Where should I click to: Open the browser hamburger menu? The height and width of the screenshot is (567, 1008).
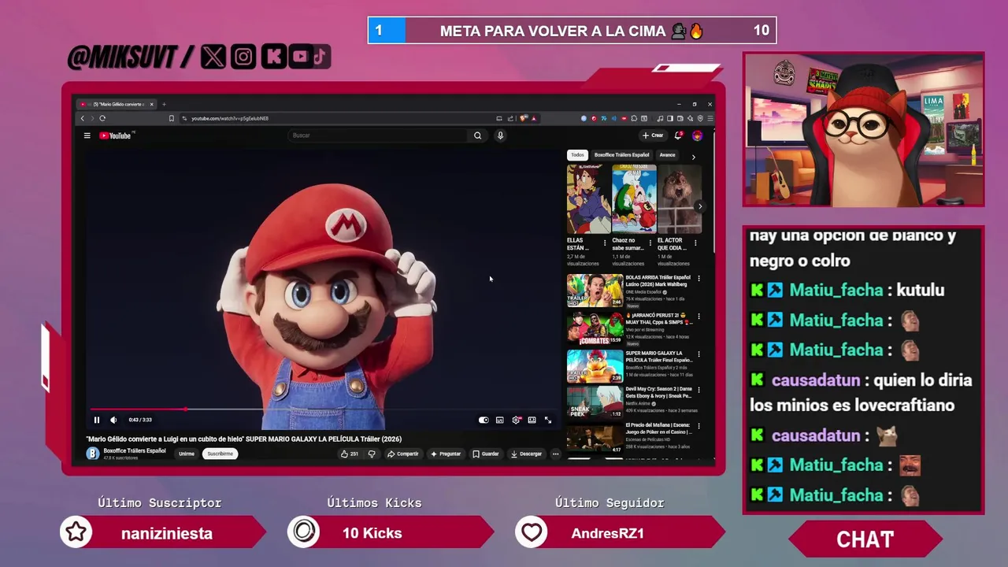710,118
